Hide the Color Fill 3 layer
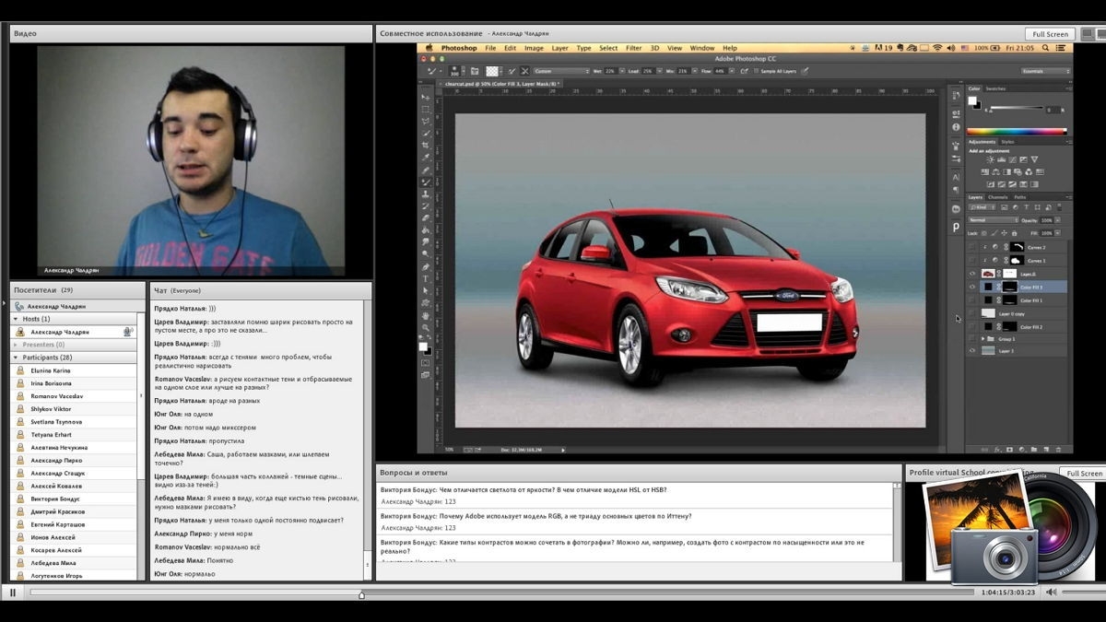Screen dimensions: 1106x622 [x=971, y=287]
